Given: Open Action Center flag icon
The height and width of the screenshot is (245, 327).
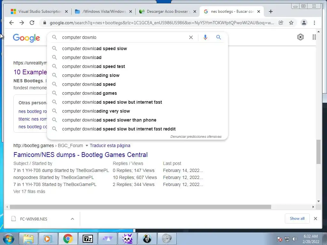Looking at the screenshot, I should click(x=279, y=239).
